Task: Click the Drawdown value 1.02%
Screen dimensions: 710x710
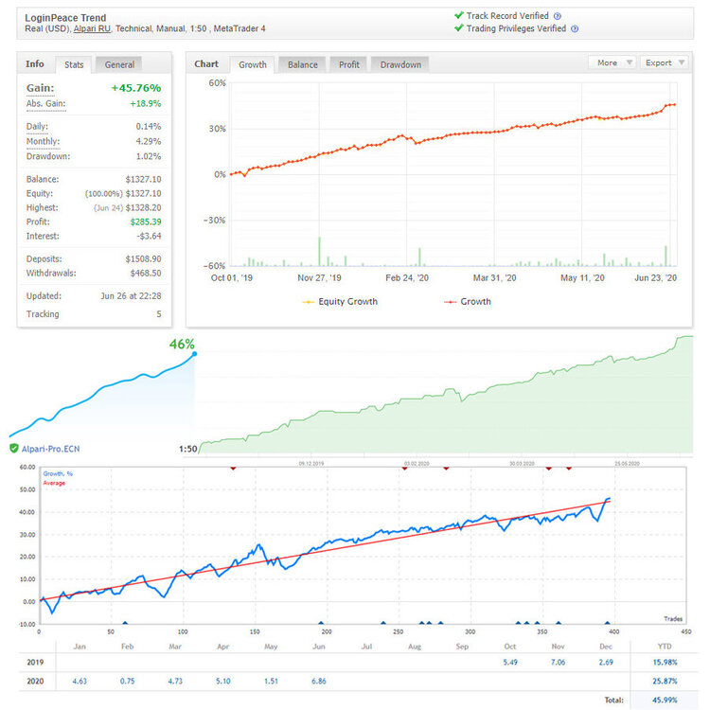Action: (148, 156)
